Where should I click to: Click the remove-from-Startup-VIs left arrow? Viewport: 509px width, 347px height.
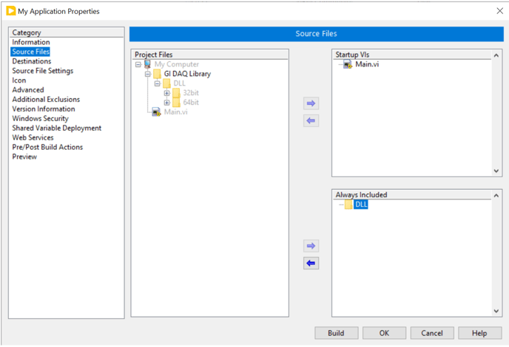pyautogui.click(x=311, y=121)
